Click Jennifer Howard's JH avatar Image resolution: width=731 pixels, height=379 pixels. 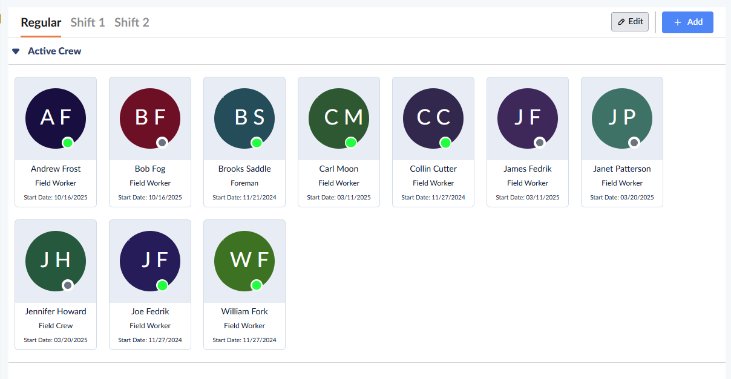pyautogui.click(x=56, y=261)
